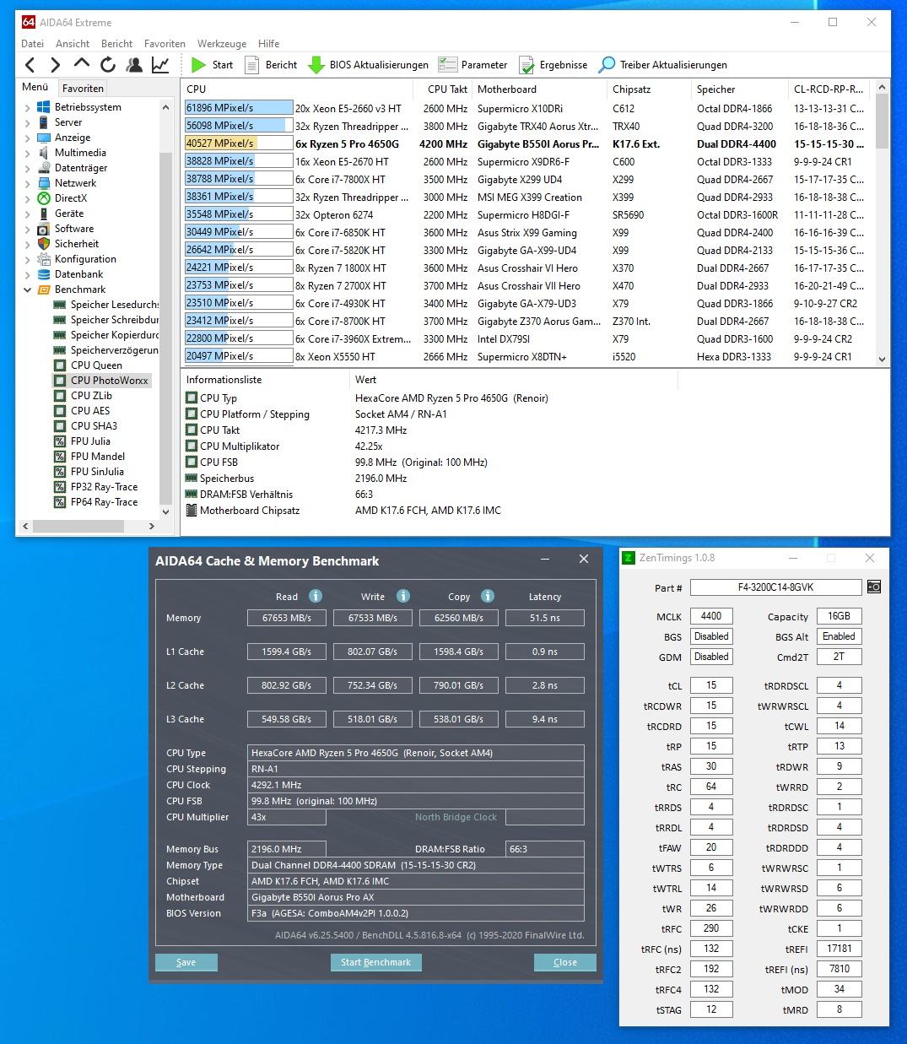Switch to the Menü tab

coord(35,87)
